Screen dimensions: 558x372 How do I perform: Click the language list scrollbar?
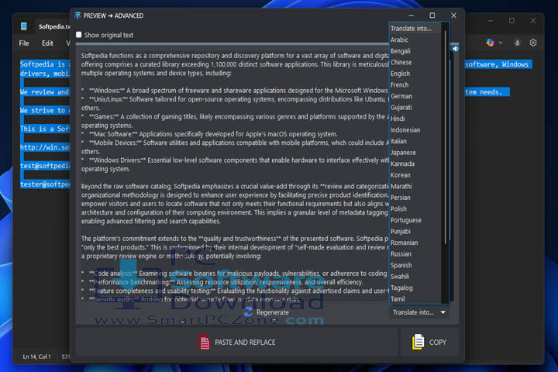445,137
